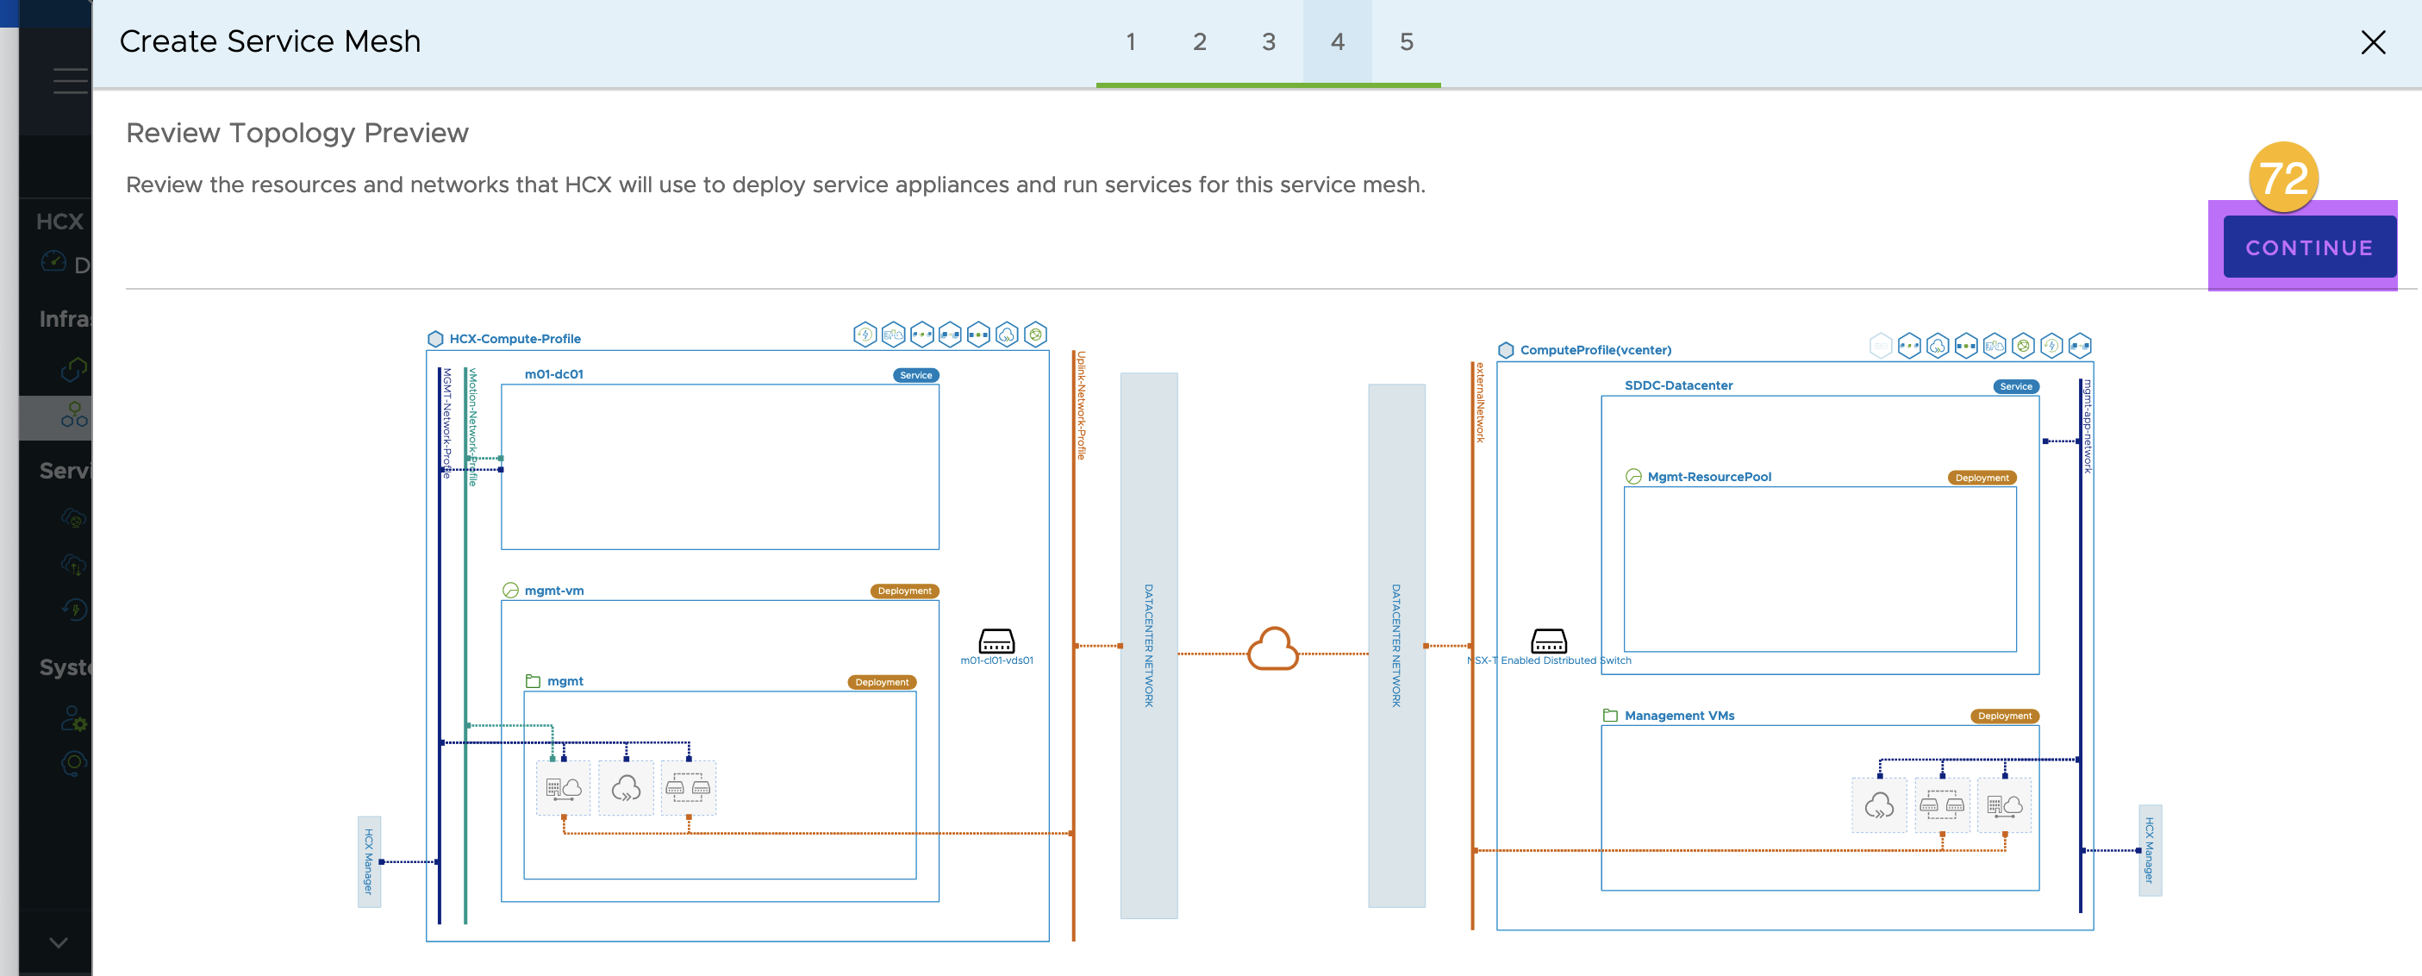
Task: Click the m01-cl01-vds01 distributed switch icon
Action: point(996,641)
